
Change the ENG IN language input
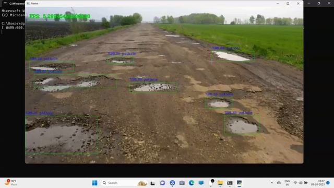tap(287, 183)
